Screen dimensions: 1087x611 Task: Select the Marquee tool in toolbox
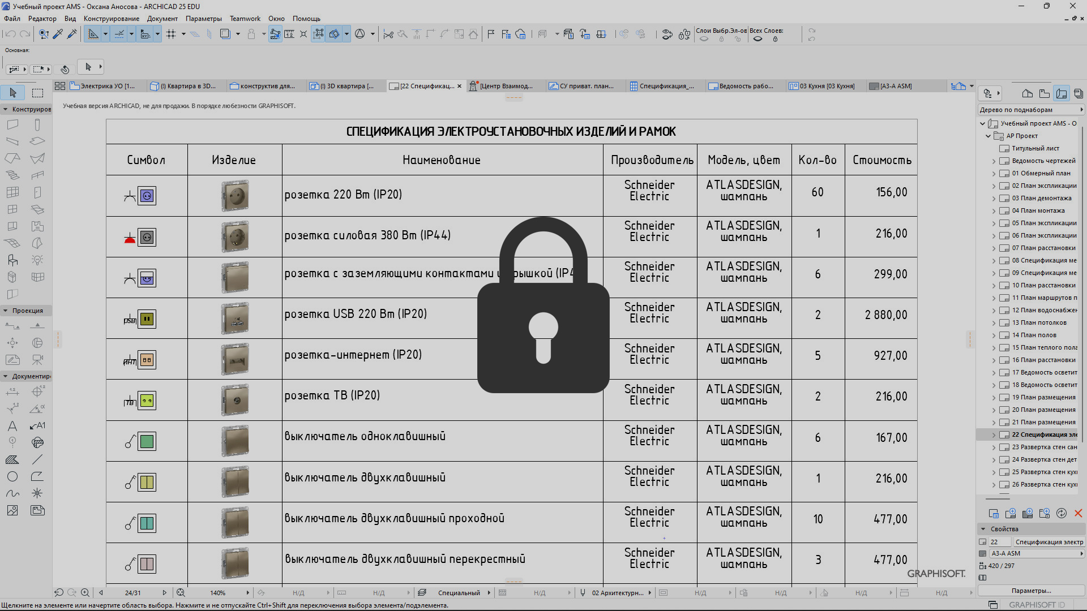click(38, 93)
